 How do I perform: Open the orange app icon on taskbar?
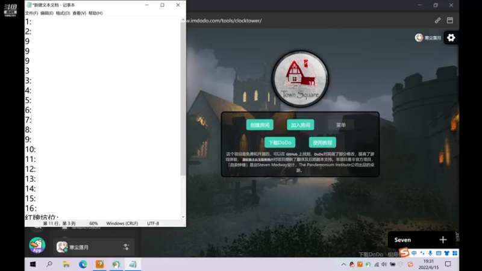(x=99, y=264)
